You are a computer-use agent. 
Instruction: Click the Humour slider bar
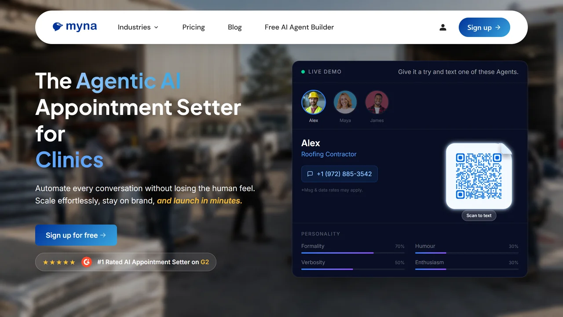click(467, 253)
